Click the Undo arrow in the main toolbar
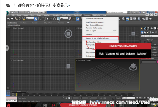The image size is (158, 107). pyautogui.click(x=9, y=19)
